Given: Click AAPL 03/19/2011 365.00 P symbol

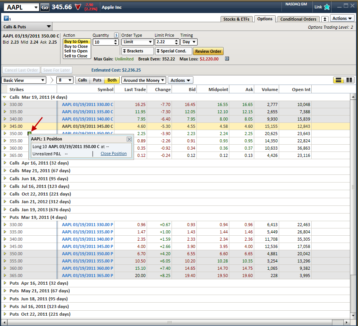Looking at the screenshot, I should click(87, 275).
